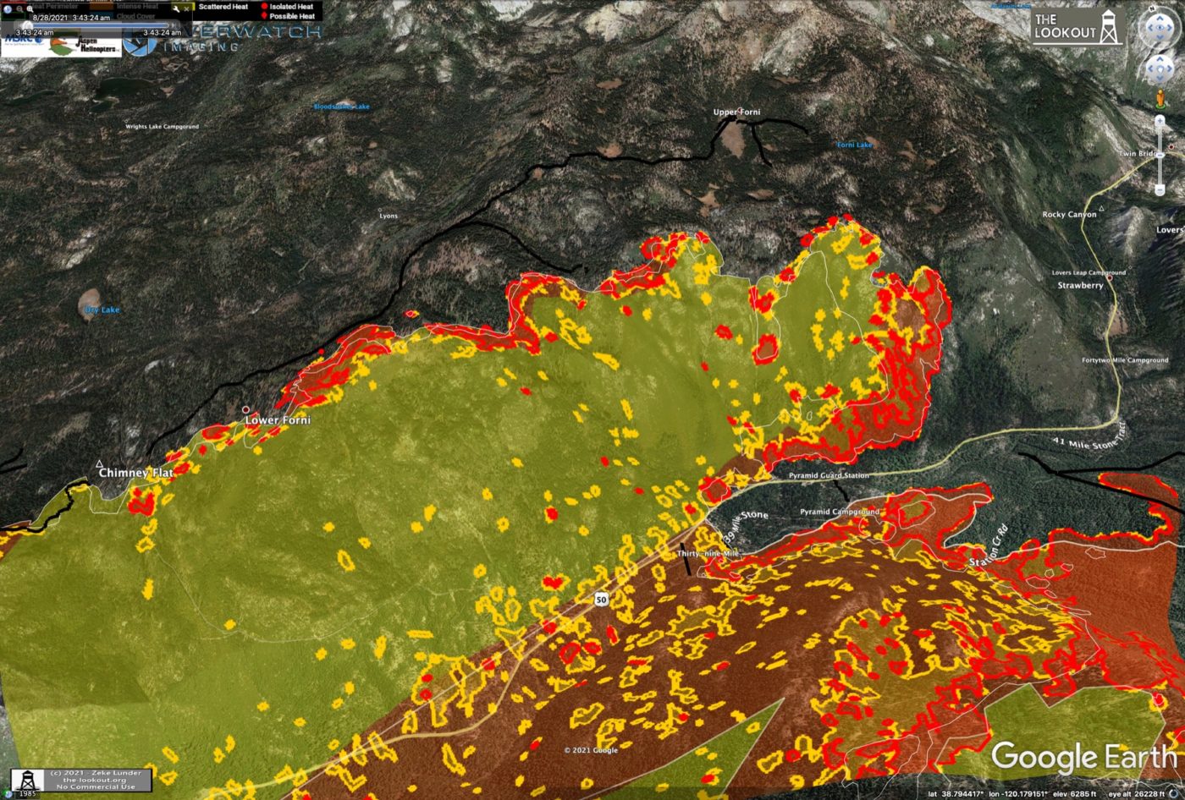This screenshot has height=800, width=1185.
Task: Select the Pyramid Guard Station label
Action: click(829, 476)
